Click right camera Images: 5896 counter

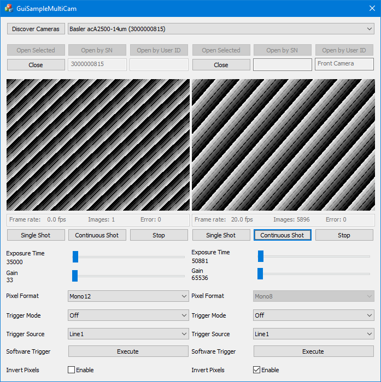(291, 219)
